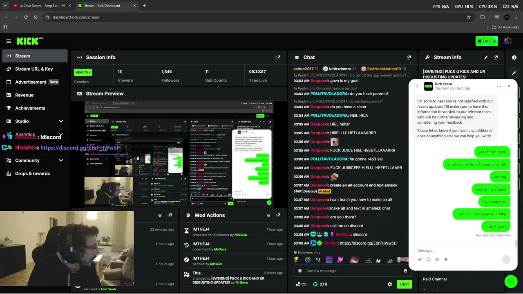Image resolution: width=523 pixels, height=294 pixels.
Task: Collapse the support widget with green chevron
Action: (511, 281)
